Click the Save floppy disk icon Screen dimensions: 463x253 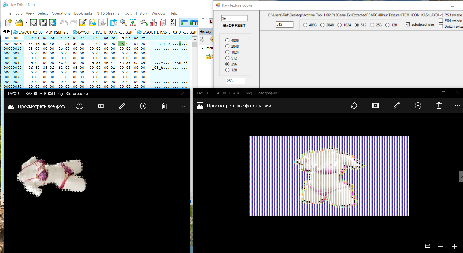click(33, 22)
